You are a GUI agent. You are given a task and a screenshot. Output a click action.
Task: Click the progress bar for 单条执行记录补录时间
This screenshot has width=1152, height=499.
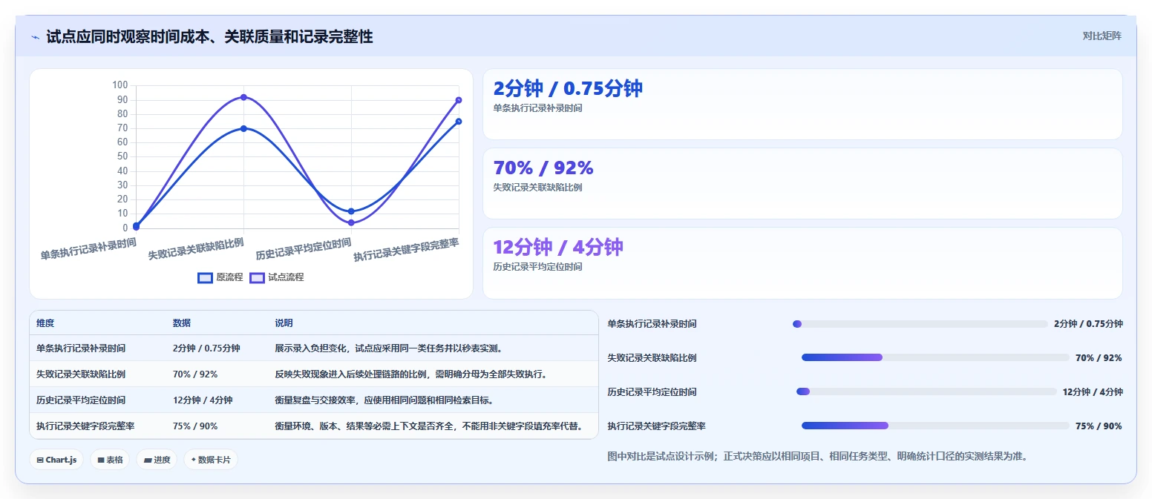[x=920, y=324]
